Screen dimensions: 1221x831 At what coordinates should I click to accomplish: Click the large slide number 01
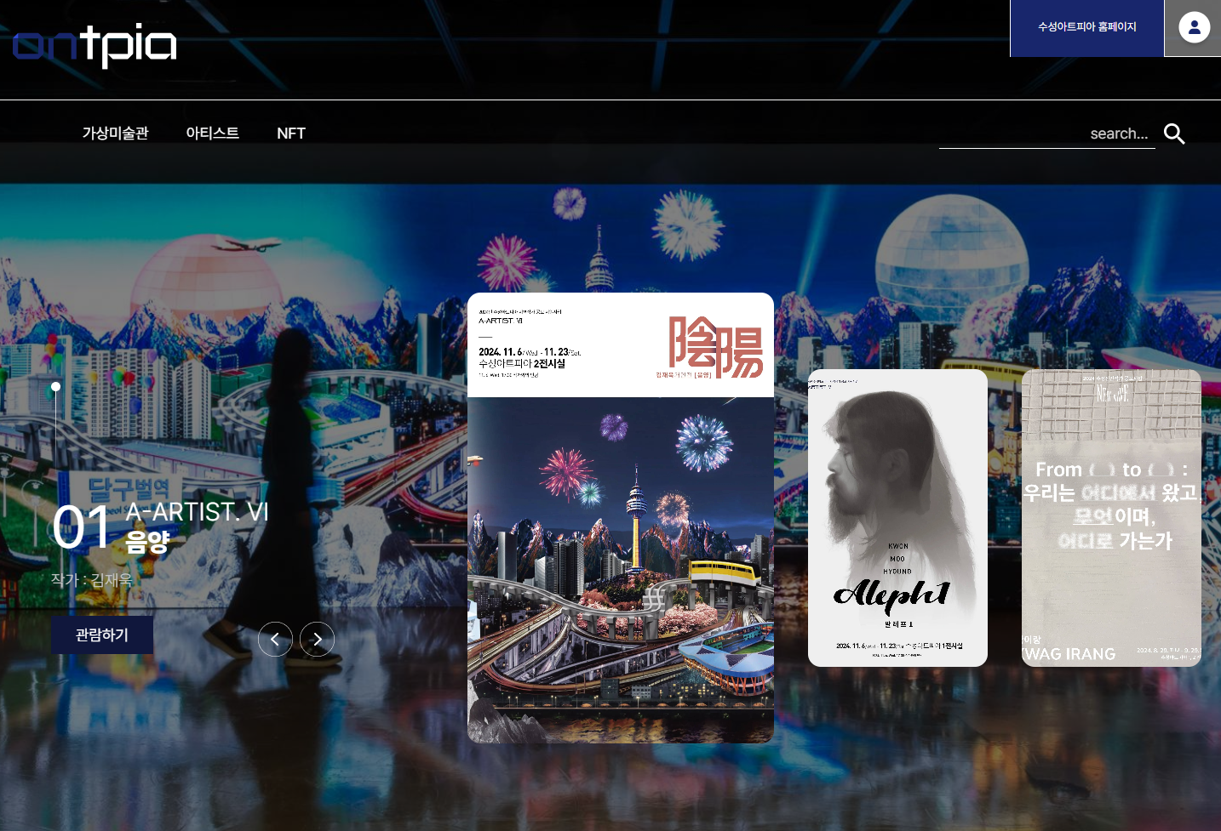81,528
